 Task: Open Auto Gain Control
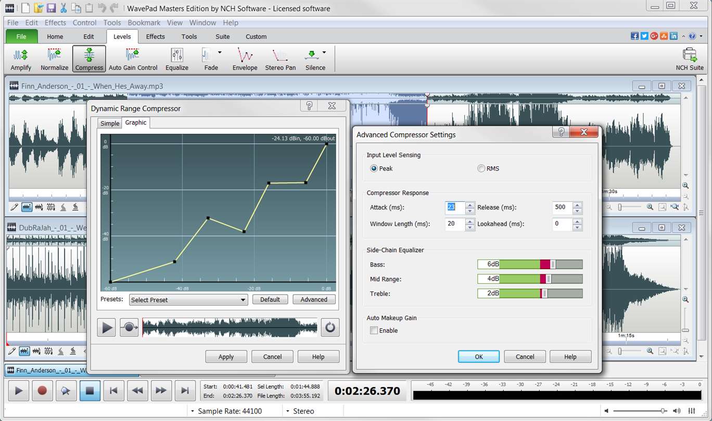133,59
